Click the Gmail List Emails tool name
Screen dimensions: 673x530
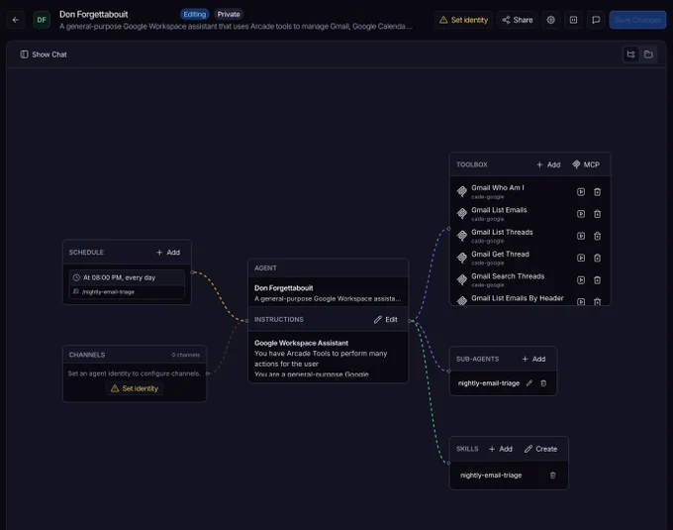[499, 210]
